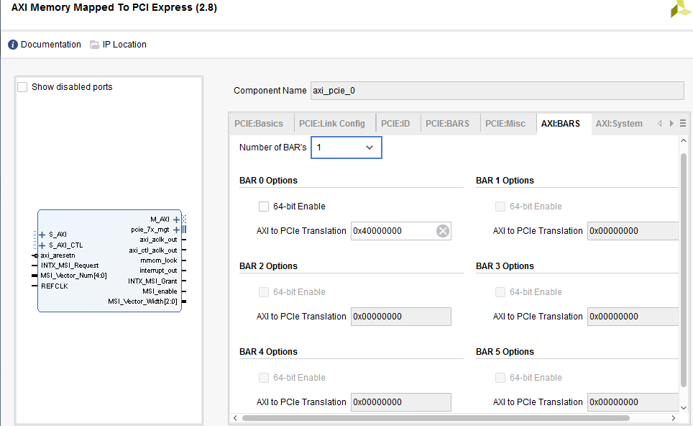Click the Xilinx logo
This screenshot has height=426, width=693.
681,9
